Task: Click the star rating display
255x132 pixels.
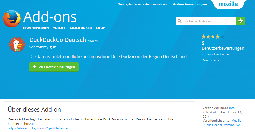Action: (213, 37)
